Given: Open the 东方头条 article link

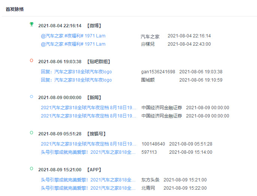Looking at the screenshot, I should pyautogui.click(x=89, y=180).
